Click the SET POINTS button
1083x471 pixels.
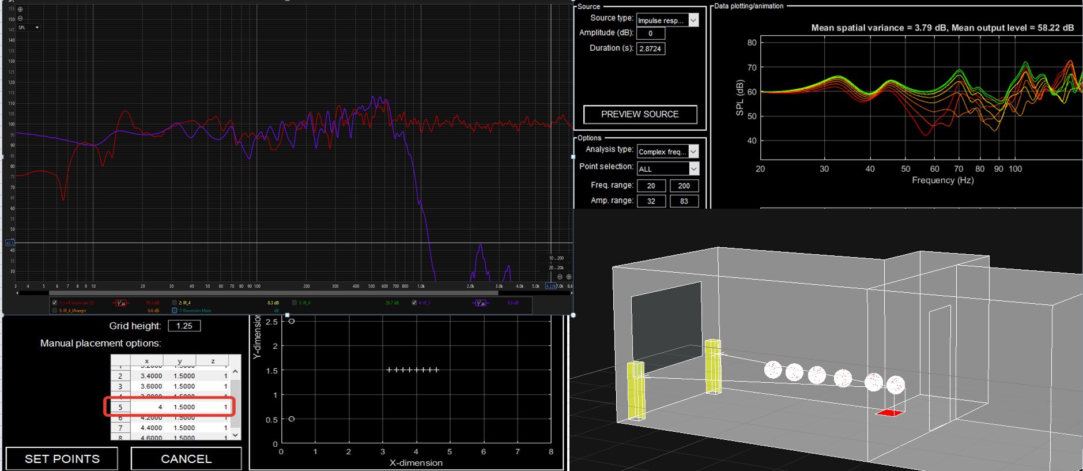(x=62, y=459)
